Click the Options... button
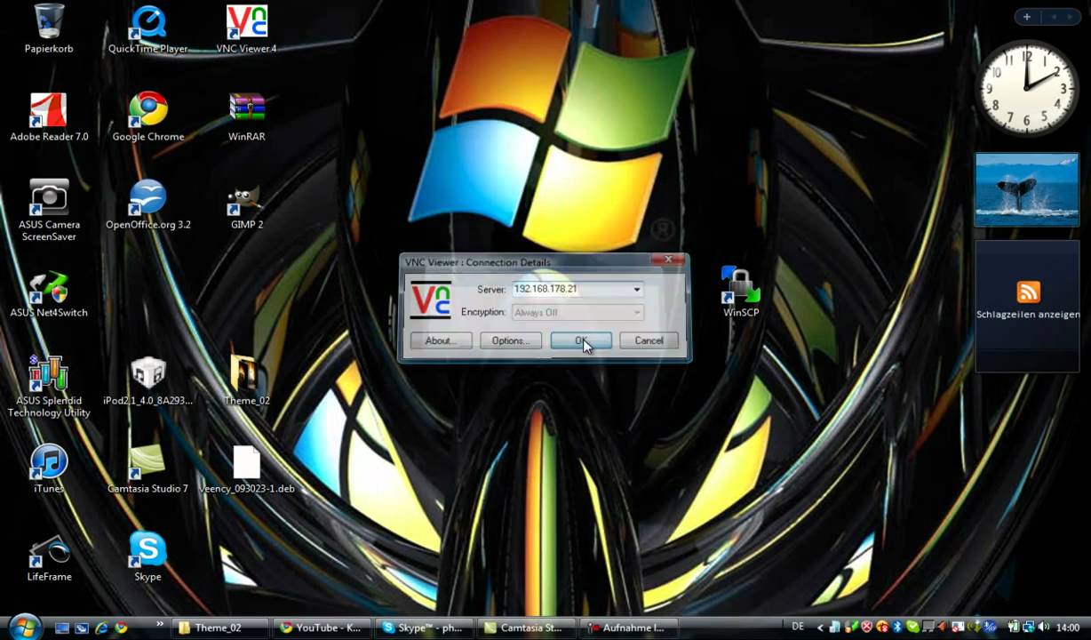This screenshot has height=640, width=1091. point(511,340)
